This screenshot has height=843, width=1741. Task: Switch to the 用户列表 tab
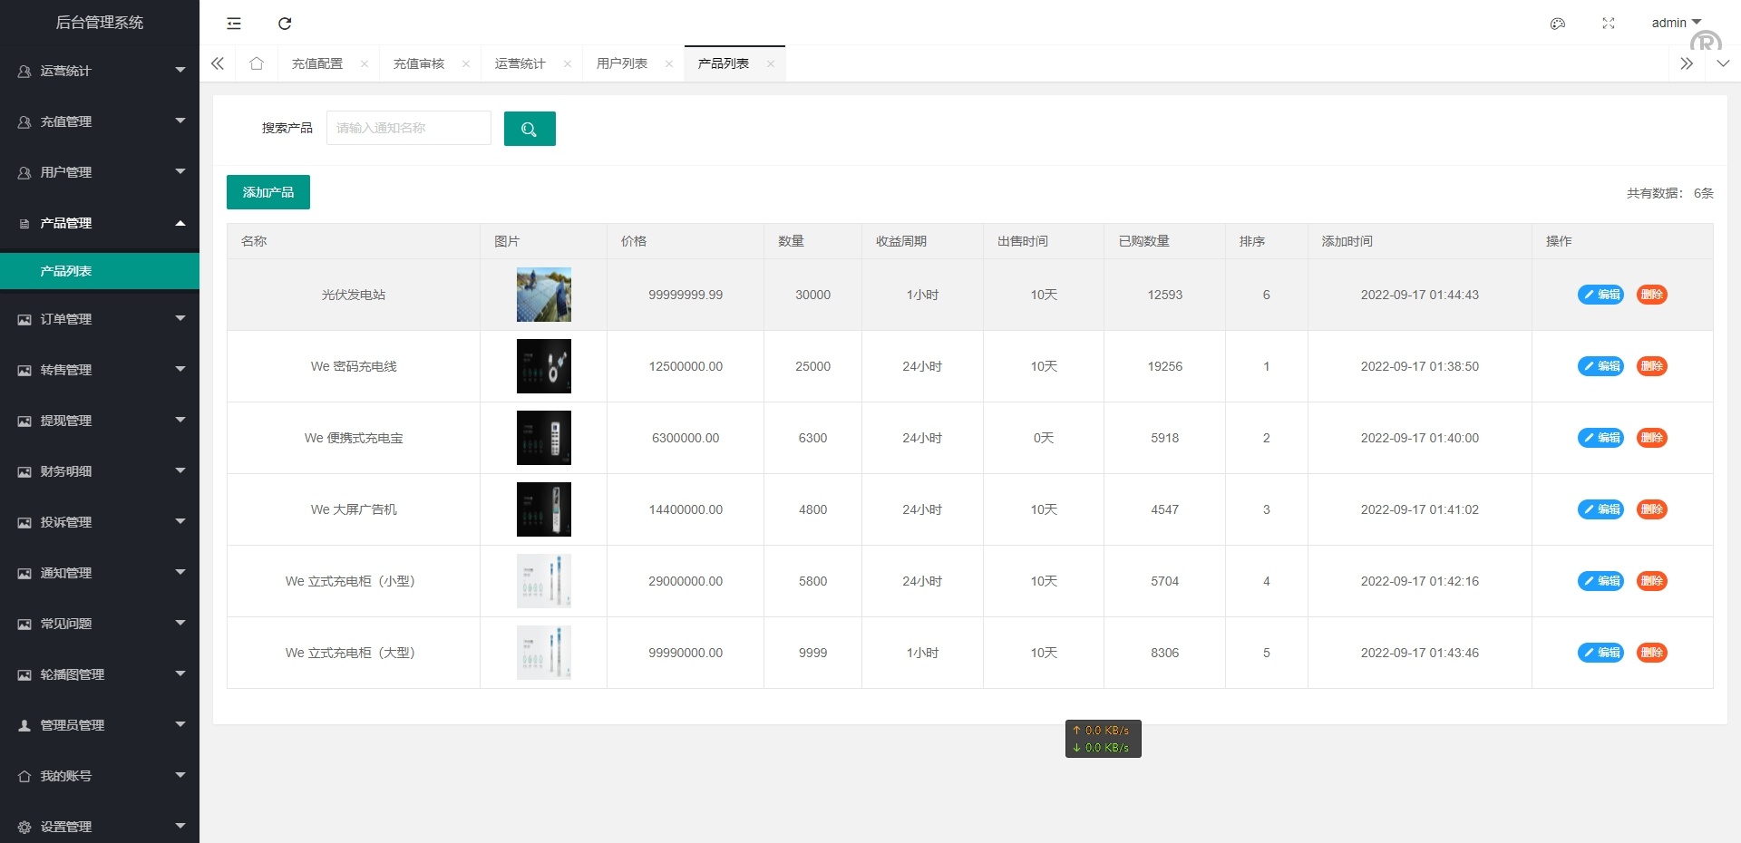(621, 63)
